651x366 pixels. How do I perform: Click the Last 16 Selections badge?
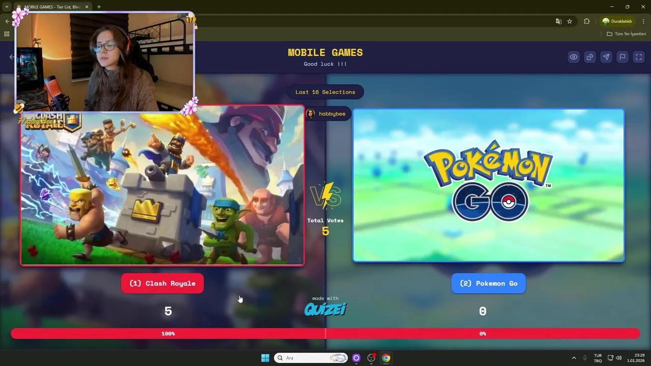(325, 92)
